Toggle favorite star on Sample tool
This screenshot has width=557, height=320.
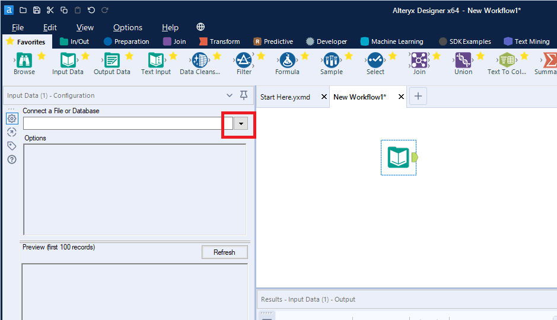coord(349,56)
